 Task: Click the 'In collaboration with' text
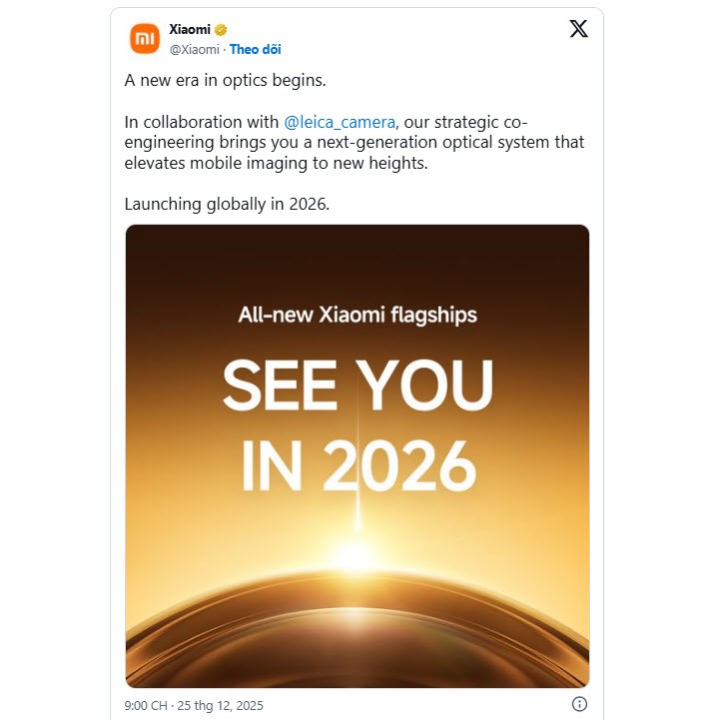point(202,122)
